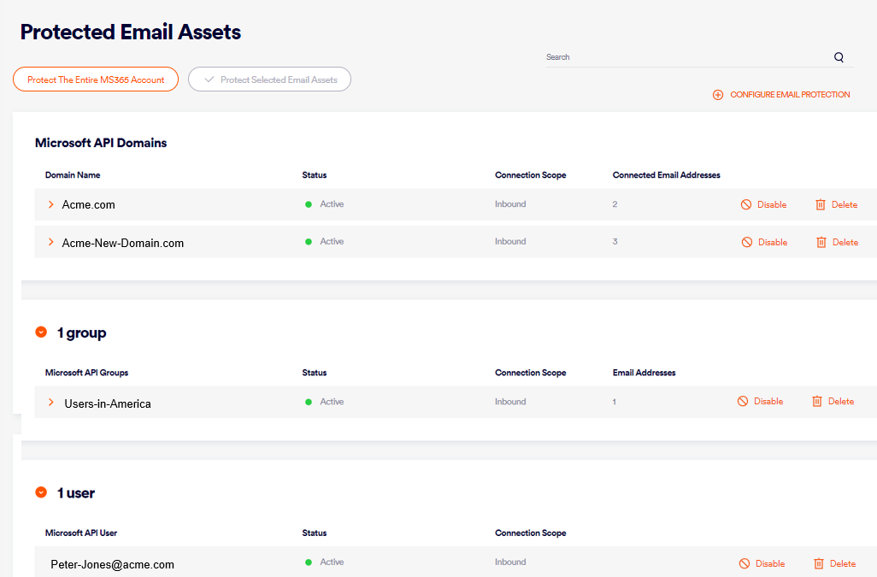Screen dimensions: 877x577
Task: Click trash icon to delete Acme.com
Action: click(821, 205)
